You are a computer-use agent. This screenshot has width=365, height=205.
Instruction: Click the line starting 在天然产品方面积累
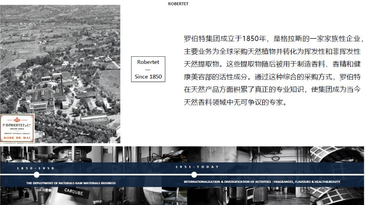272,89
